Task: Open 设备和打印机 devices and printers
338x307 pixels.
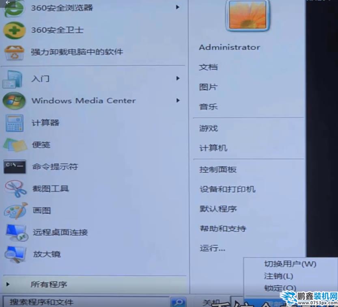Action: (x=227, y=189)
